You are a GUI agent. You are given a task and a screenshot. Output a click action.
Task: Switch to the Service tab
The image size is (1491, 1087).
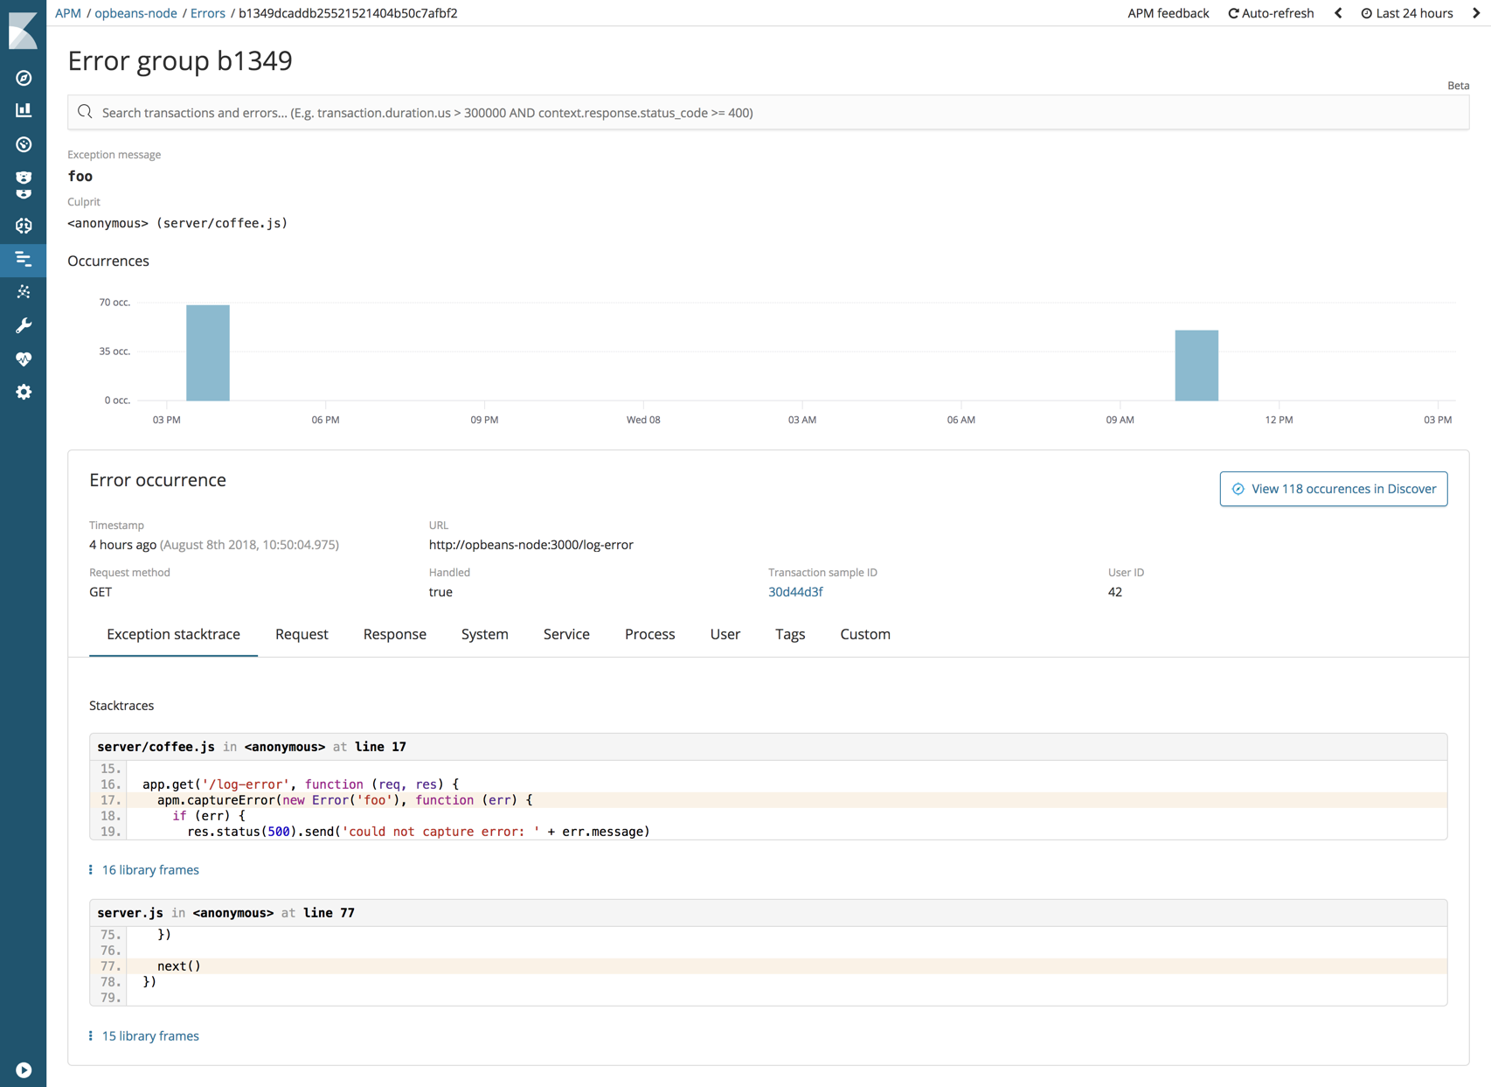tap(566, 634)
